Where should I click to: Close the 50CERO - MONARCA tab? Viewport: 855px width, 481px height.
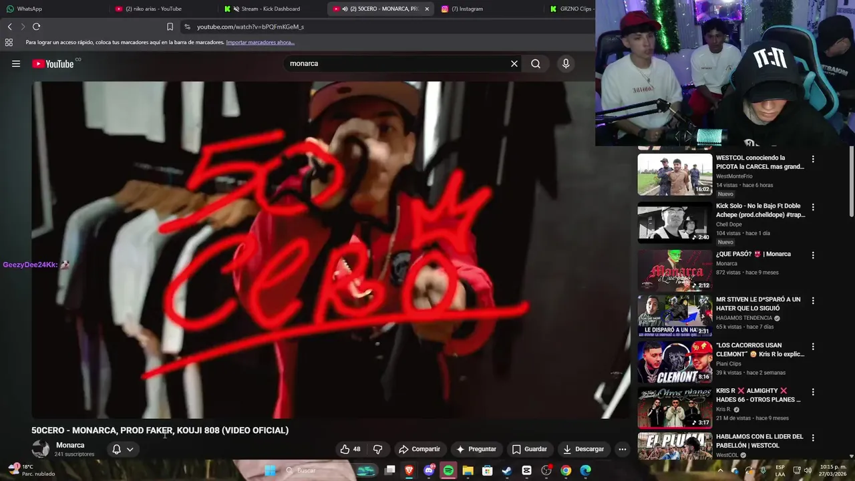pos(427,9)
